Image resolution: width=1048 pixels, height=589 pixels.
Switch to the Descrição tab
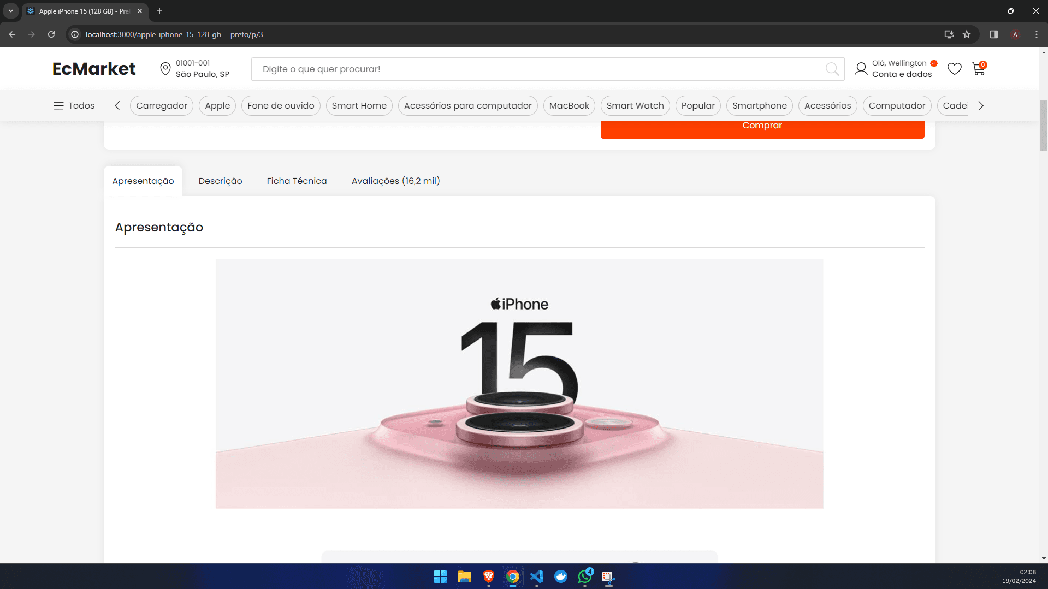pos(221,181)
